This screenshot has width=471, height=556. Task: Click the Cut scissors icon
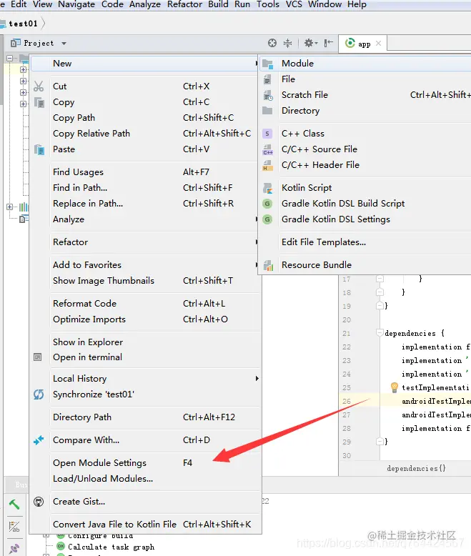point(39,86)
